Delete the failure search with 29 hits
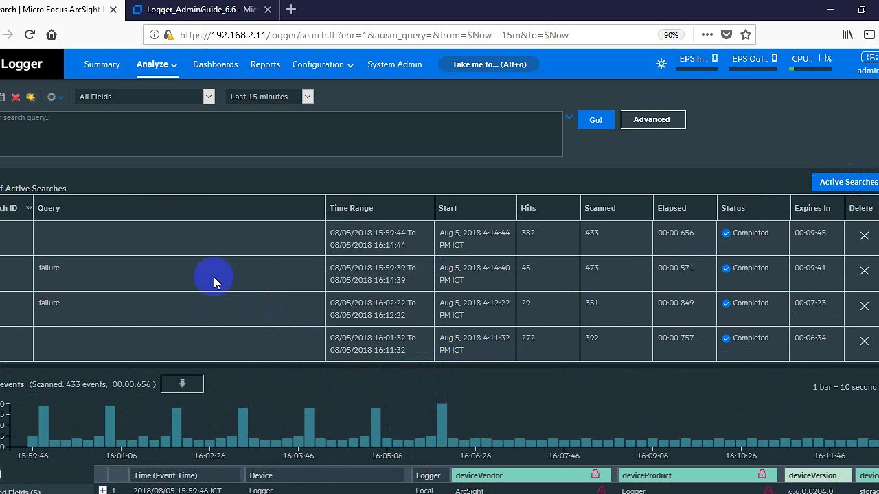879x494 pixels. tap(865, 306)
